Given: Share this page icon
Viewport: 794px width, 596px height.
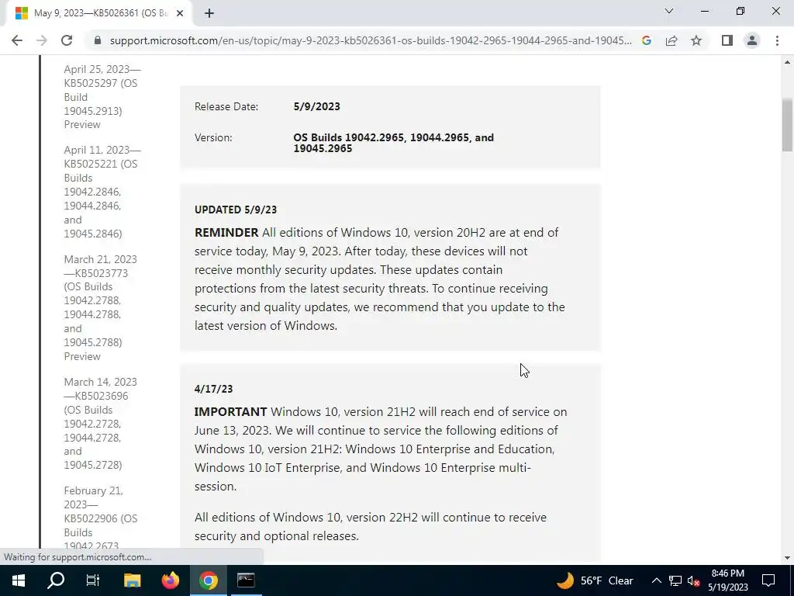Looking at the screenshot, I should [x=671, y=40].
